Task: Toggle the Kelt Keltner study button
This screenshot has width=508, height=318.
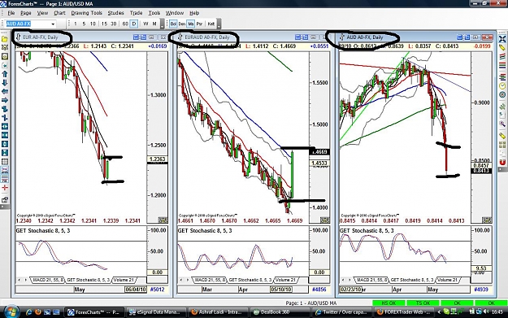Action: click(x=211, y=24)
